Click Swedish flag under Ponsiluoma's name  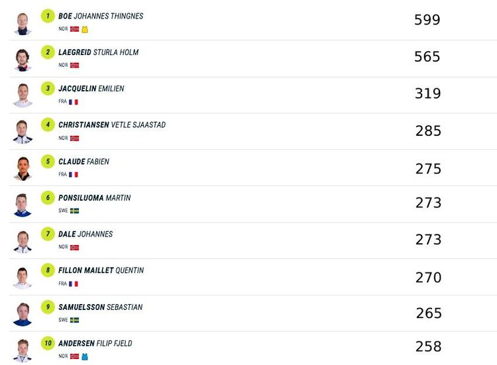pyautogui.click(x=74, y=211)
